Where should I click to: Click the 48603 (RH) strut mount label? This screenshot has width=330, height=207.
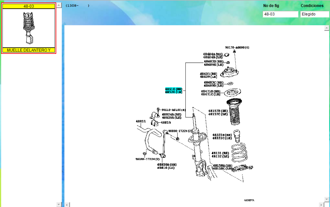(x=208, y=74)
